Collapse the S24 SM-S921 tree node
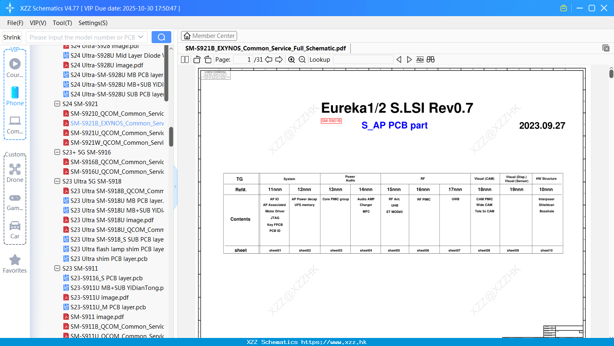Screen dimensions: 614x346 tap(57, 104)
